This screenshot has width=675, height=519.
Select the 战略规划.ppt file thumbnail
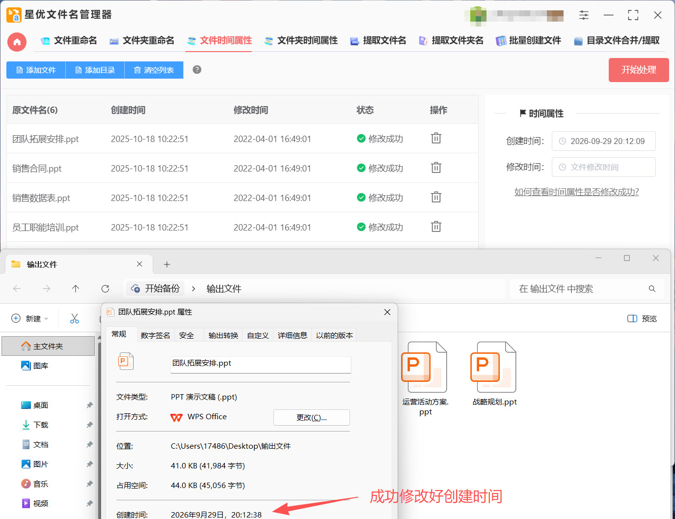(x=494, y=374)
